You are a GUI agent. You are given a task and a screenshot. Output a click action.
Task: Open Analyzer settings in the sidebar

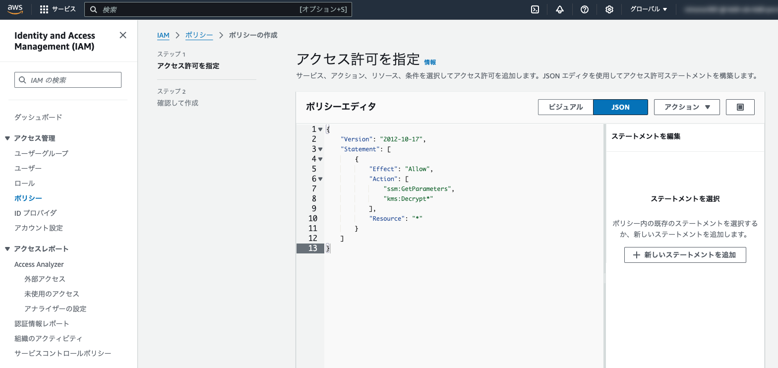pyautogui.click(x=55, y=309)
